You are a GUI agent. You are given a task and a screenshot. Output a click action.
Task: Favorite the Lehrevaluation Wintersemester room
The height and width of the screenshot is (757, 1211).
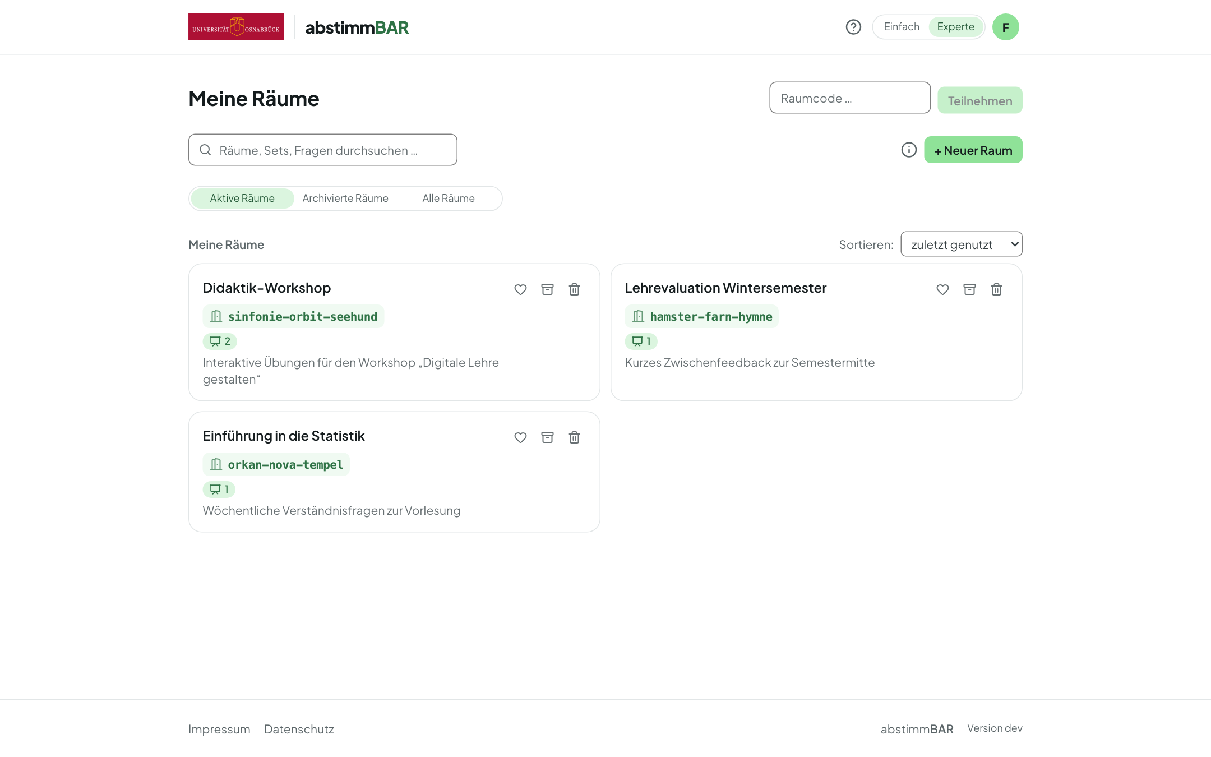click(942, 289)
